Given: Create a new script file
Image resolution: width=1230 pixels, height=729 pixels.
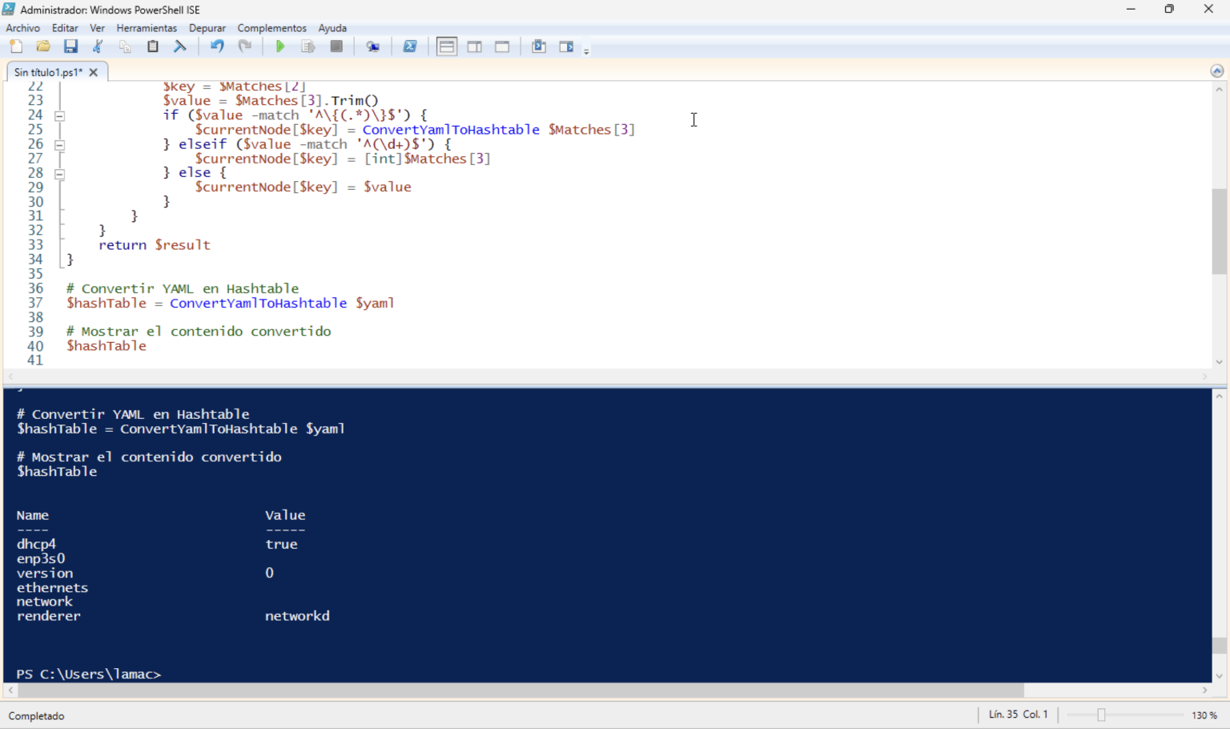Looking at the screenshot, I should [x=16, y=46].
